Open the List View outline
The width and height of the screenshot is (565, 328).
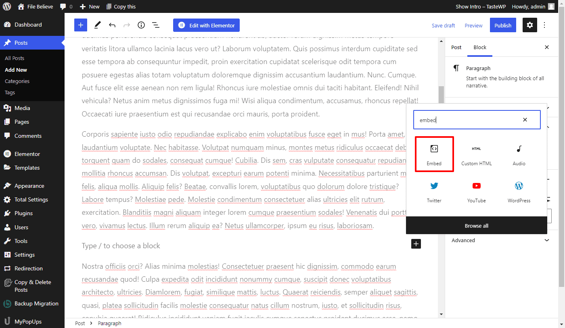156,25
